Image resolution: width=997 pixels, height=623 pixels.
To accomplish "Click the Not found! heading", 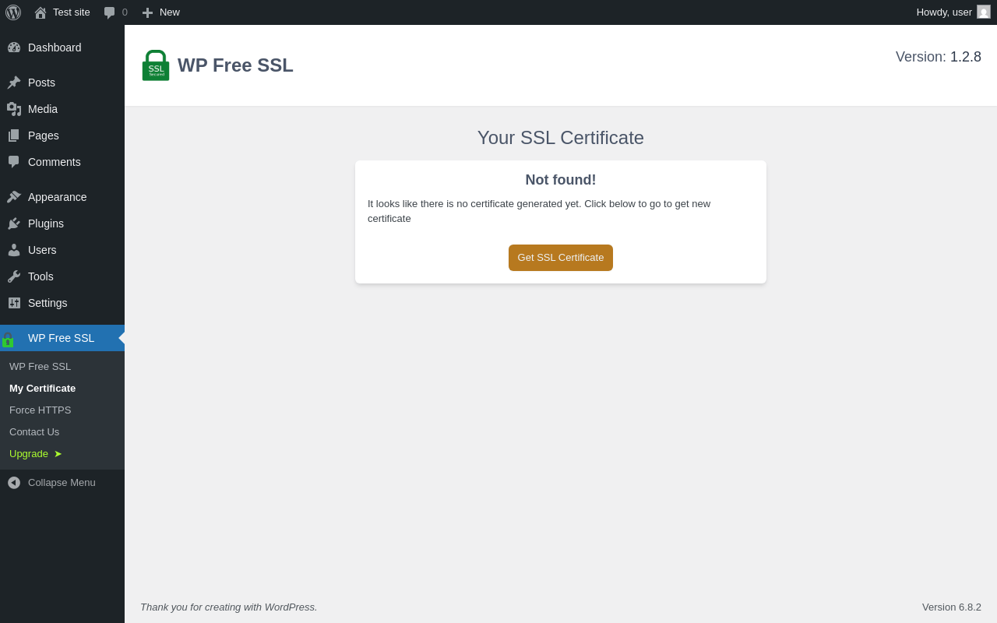I will click(x=561, y=180).
